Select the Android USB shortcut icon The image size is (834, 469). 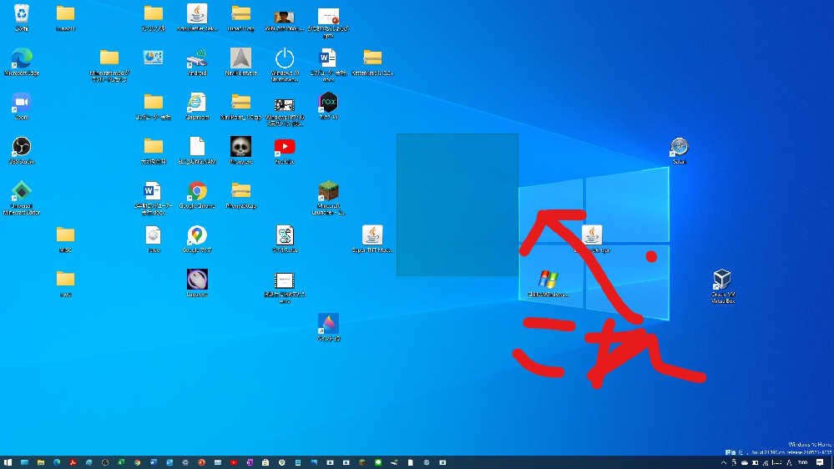(197, 62)
